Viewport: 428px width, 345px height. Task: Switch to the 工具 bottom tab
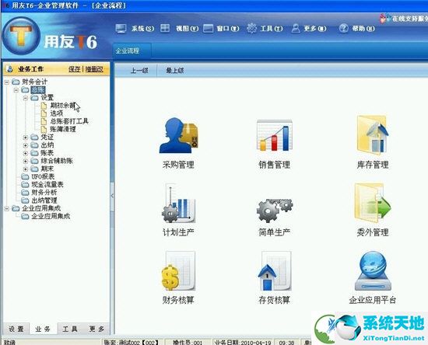(x=70, y=329)
